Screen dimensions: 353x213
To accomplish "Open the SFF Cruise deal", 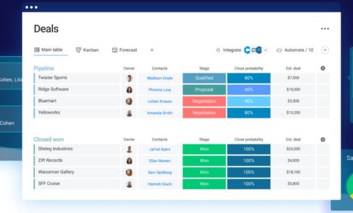I will 49,183.
